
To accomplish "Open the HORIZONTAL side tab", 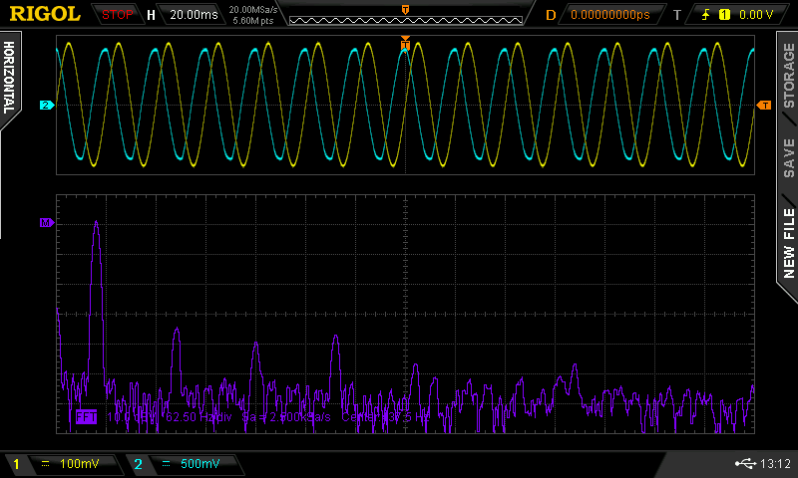I will (10, 78).
